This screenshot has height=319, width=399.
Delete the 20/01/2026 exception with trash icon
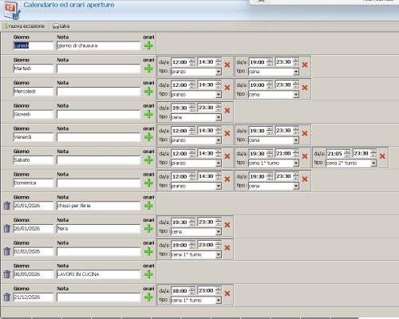pos(7,206)
